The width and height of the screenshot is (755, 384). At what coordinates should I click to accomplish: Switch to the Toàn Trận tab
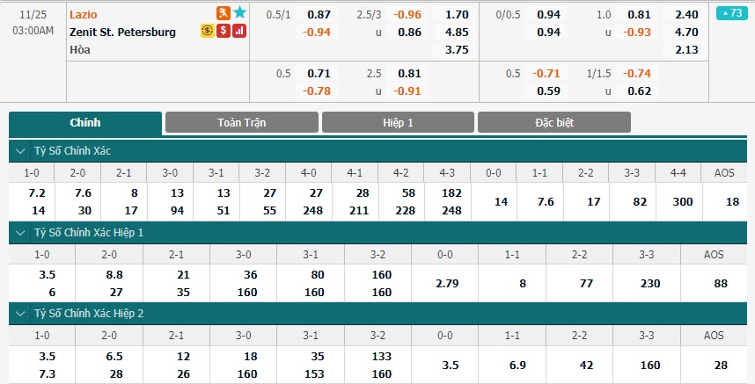(x=242, y=122)
